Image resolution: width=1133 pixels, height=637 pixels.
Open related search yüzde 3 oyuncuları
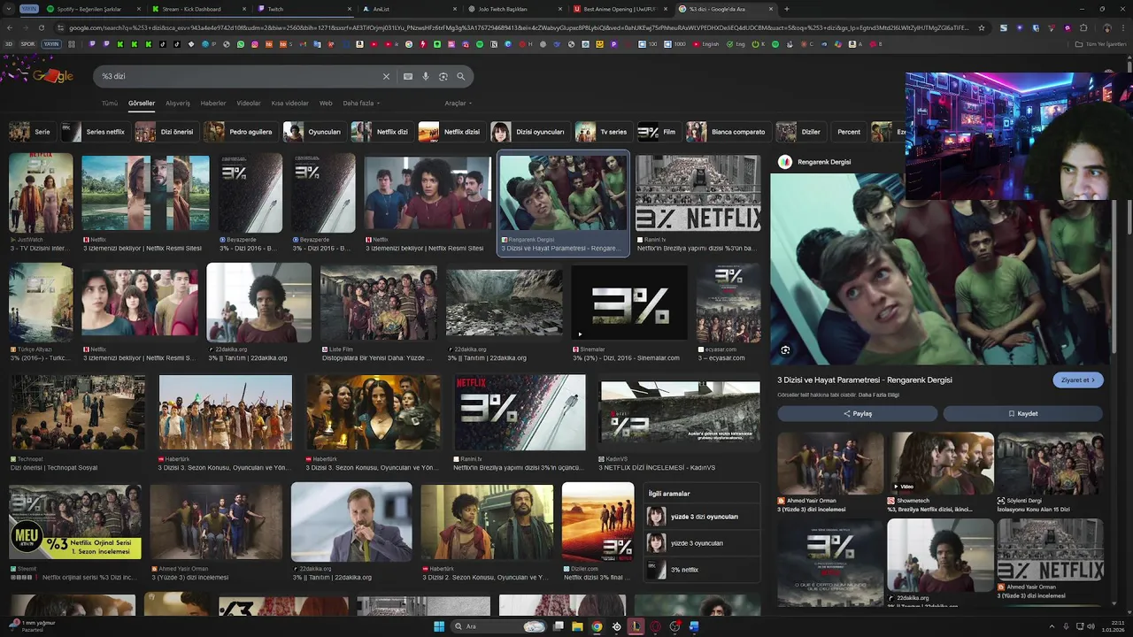pos(702,543)
